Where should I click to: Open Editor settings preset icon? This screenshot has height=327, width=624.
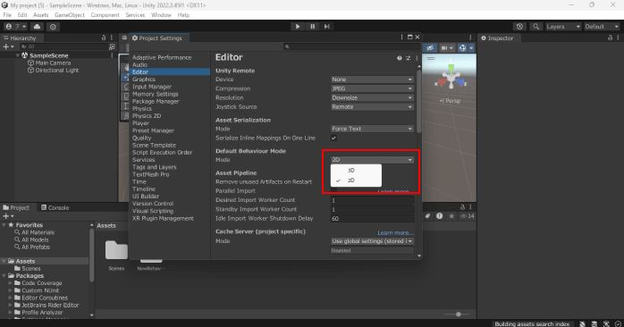[408, 58]
